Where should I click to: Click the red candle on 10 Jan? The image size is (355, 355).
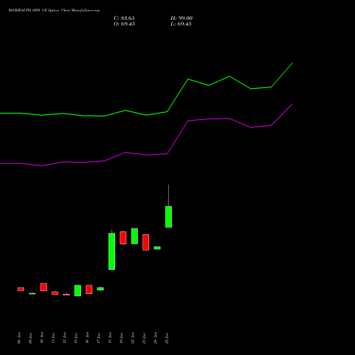[x=43, y=287]
